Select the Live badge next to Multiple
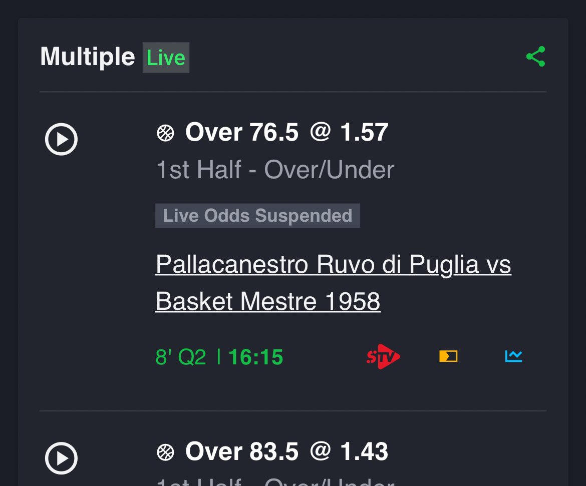This screenshot has height=486, width=586. pyautogui.click(x=166, y=58)
